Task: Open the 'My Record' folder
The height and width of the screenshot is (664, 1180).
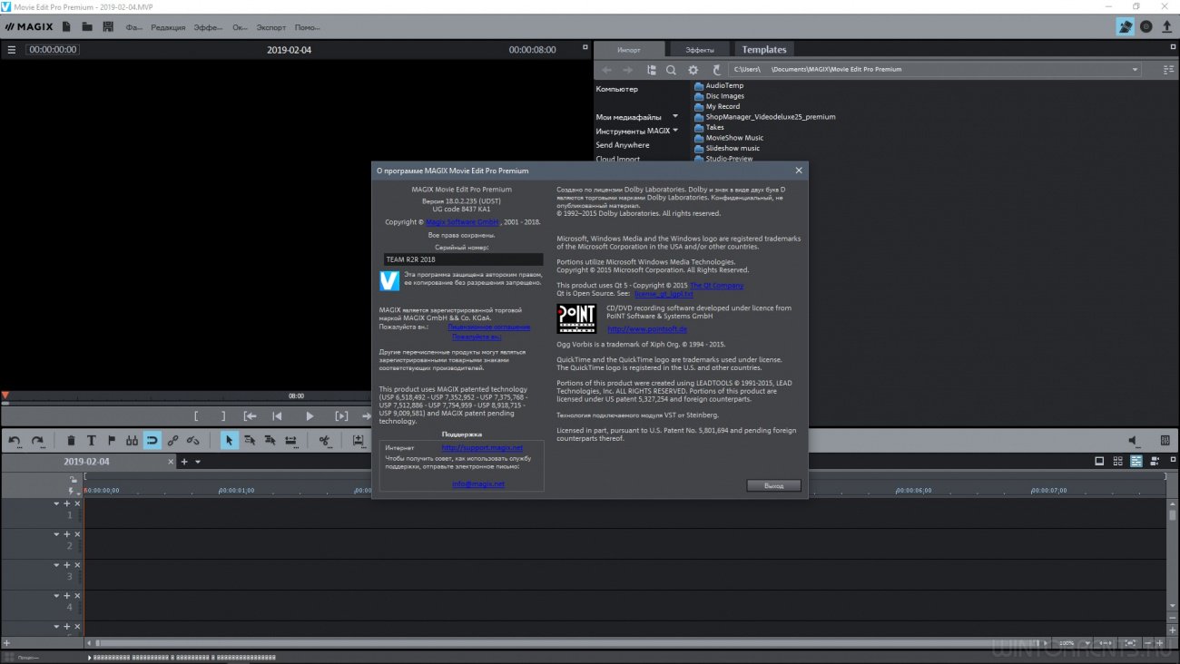Action: tap(723, 106)
